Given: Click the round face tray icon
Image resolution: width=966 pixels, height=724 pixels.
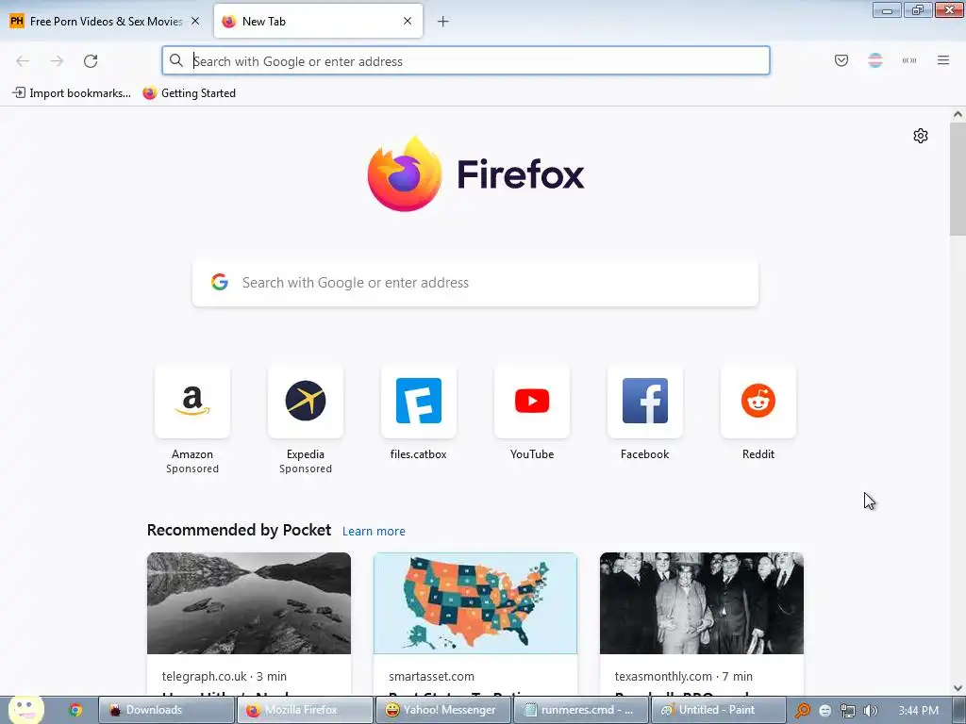Looking at the screenshot, I should click(824, 711).
